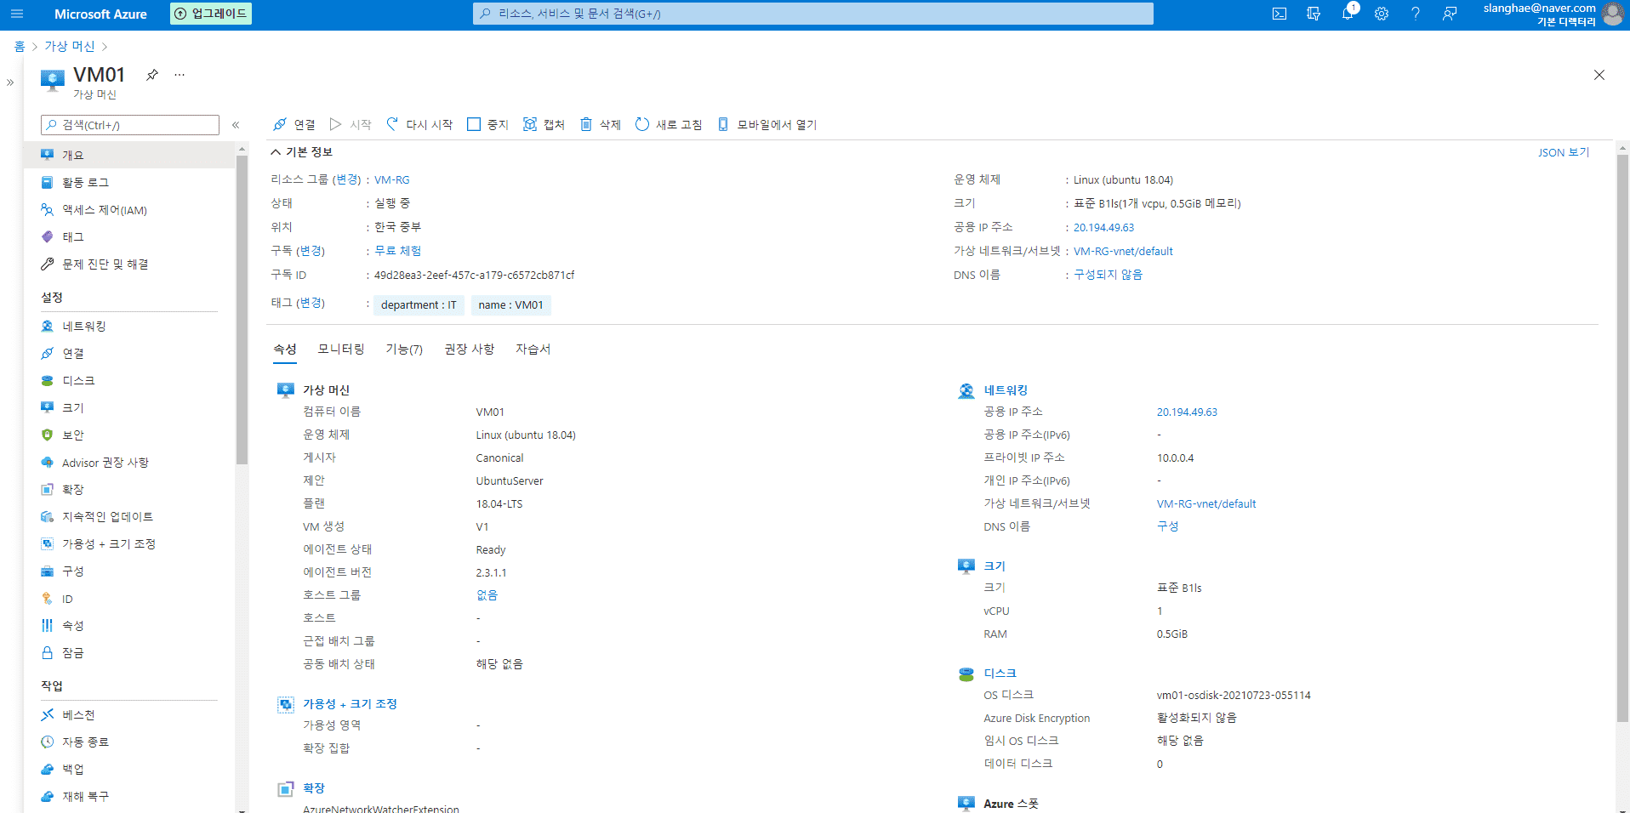Image resolution: width=1630 pixels, height=813 pixels.
Task: Click 캡처 in the command bar
Action: click(x=544, y=124)
